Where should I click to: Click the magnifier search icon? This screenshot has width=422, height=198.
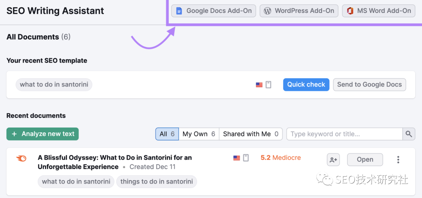pos(409,134)
